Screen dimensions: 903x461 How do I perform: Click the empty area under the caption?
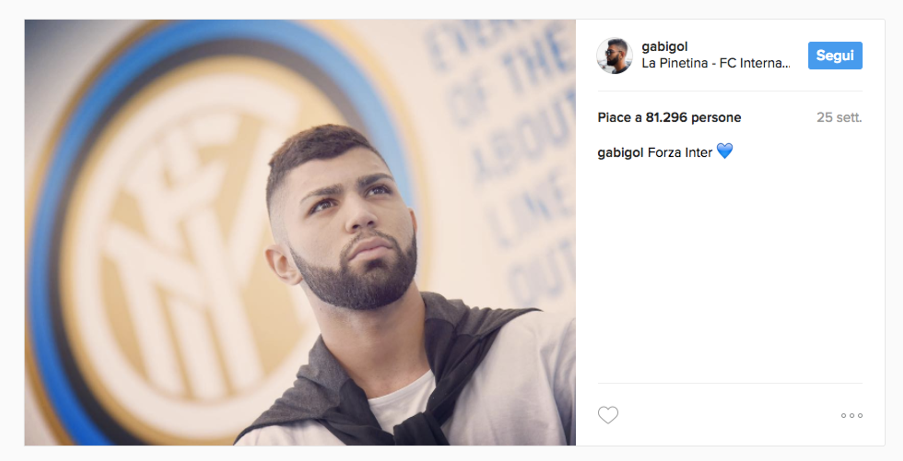pyautogui.click(x=730, y=273)
